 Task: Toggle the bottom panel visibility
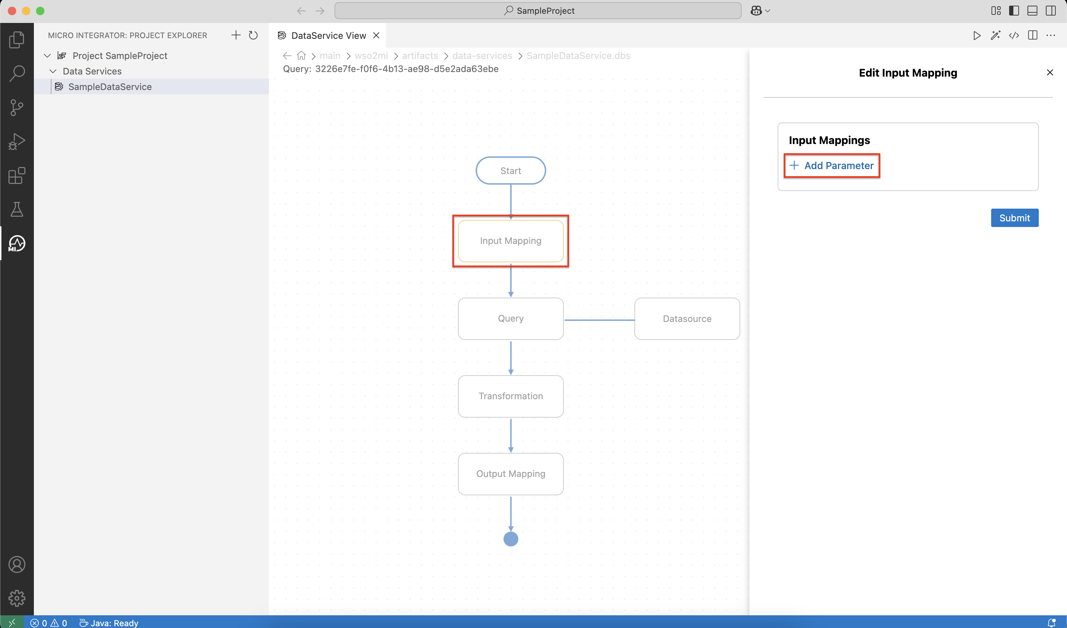pyautogui.click(x=1032, y=11)
